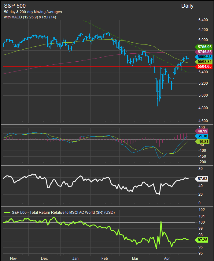Click the 100 relative return axis label
The width and height of the screenshot is (214, 261).
click(x=201, y=222)
